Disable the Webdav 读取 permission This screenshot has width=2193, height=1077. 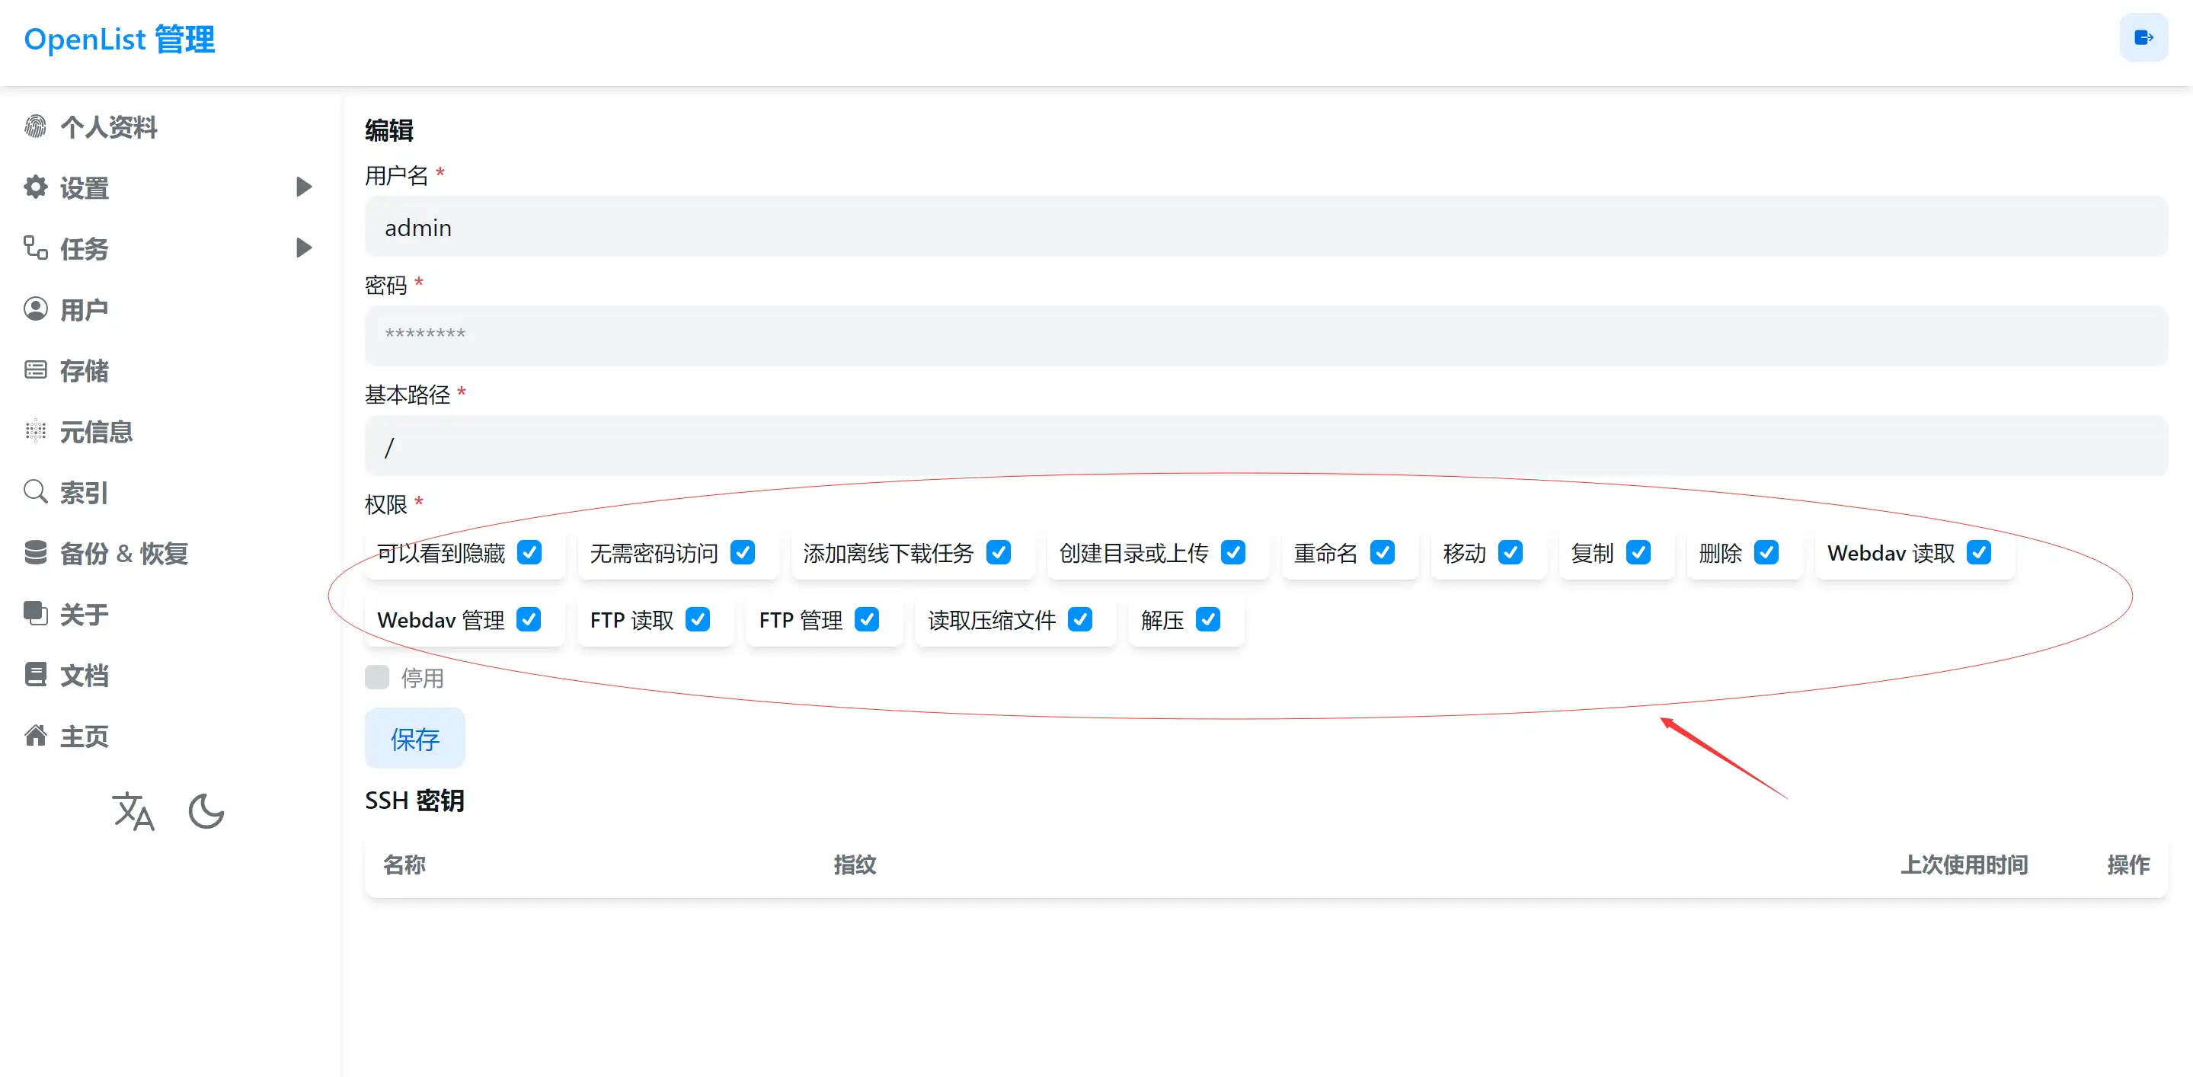[x=1979, y=552]
